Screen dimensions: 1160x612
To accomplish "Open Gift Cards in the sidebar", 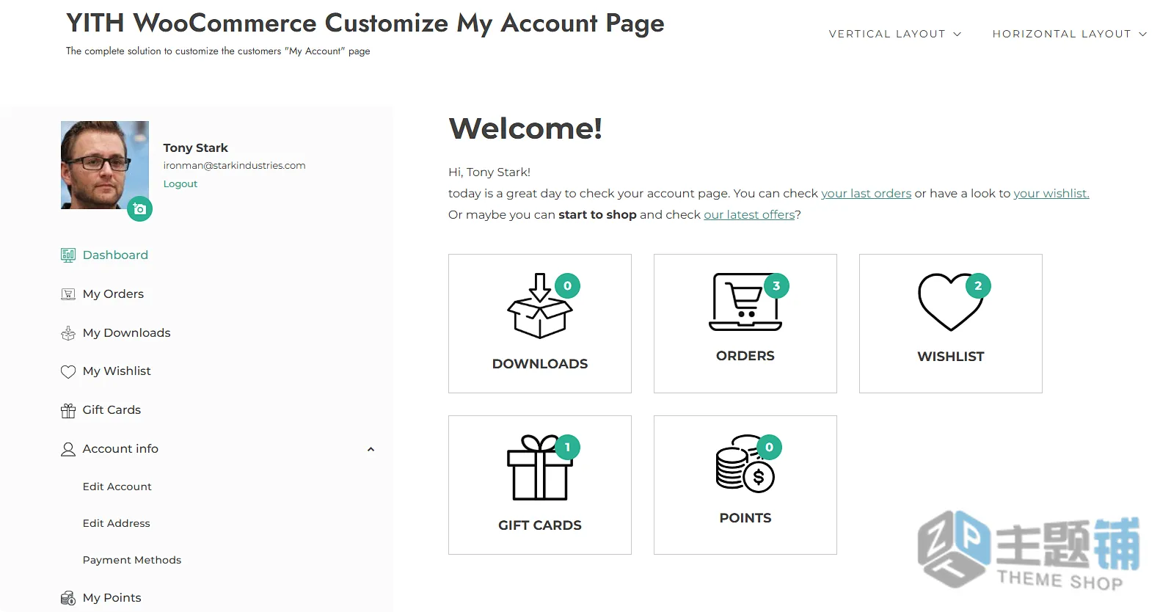I will [112, 409].
